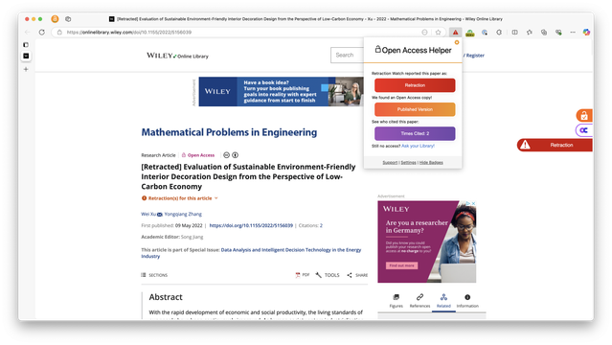Viewport: 612px width, 345px height.
Task: Click Hide Badges link
Action: click(431, 163)
